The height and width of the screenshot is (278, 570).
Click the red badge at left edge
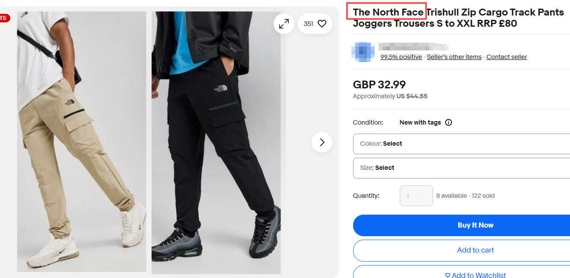click(4, 18)
